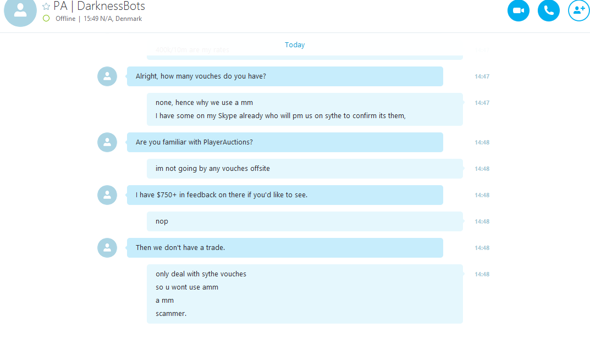Click avatar beside 'Are you familiar with PlayerAuctions?'
This screenshot has width=590, height=339.
point(107,142)
